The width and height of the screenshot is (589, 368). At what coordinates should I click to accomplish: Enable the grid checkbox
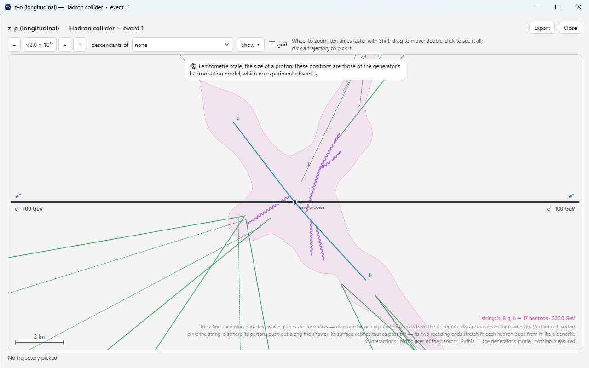pyautogui.click(x=272, y=45)
